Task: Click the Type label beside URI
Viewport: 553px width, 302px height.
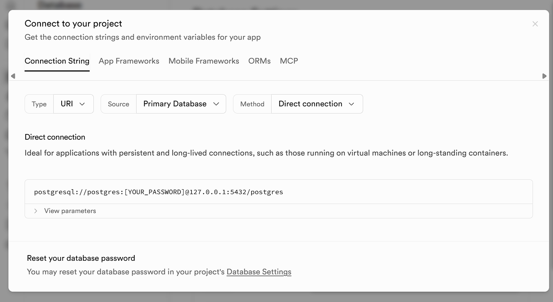Action: pyautogui.click(x=39, y=104)
